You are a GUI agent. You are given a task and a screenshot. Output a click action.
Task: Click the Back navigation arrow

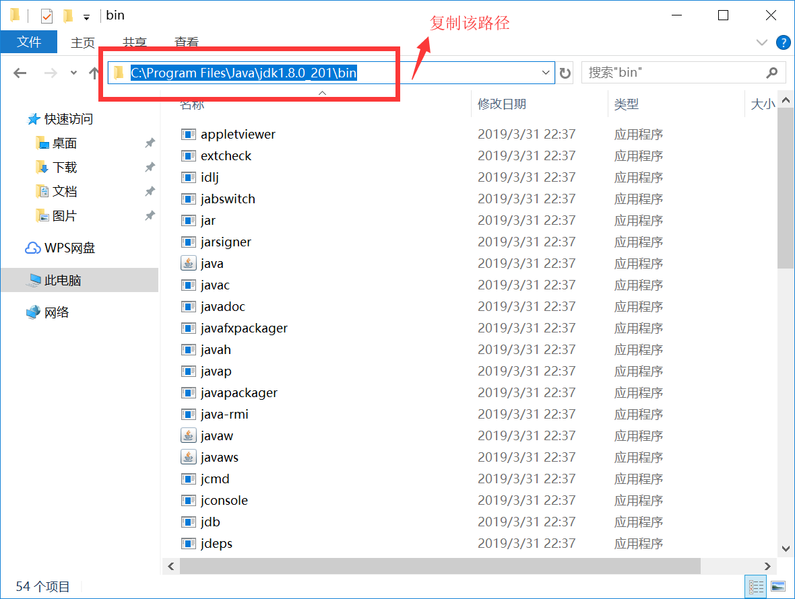20,73
